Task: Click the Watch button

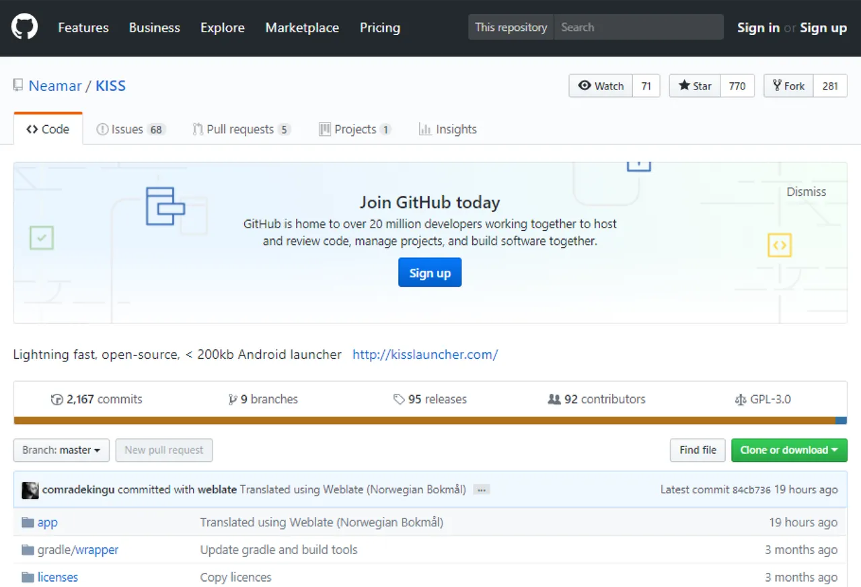Action: (601, 85)
